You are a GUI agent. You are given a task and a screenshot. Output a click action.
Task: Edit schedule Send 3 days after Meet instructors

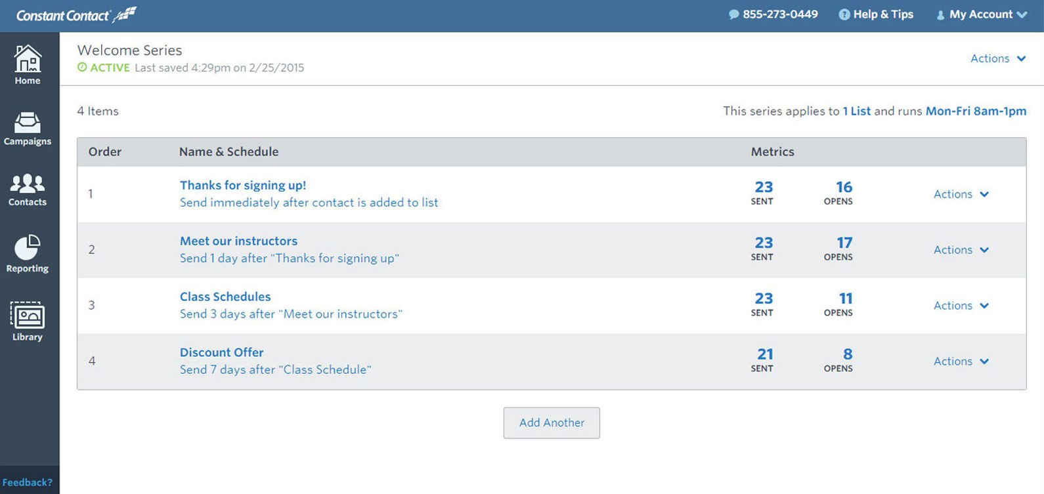tap(292, 314)
